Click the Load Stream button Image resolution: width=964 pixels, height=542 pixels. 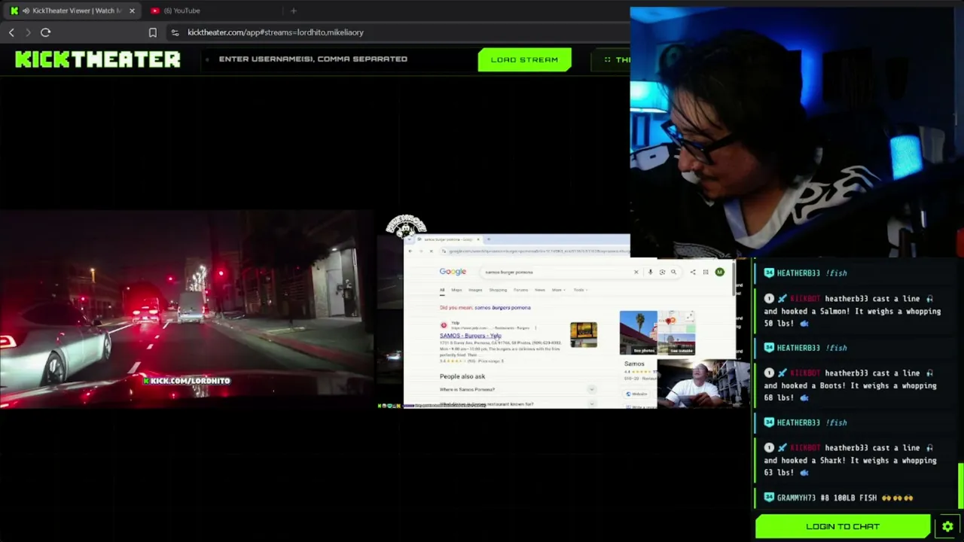(x=524, y=59)
